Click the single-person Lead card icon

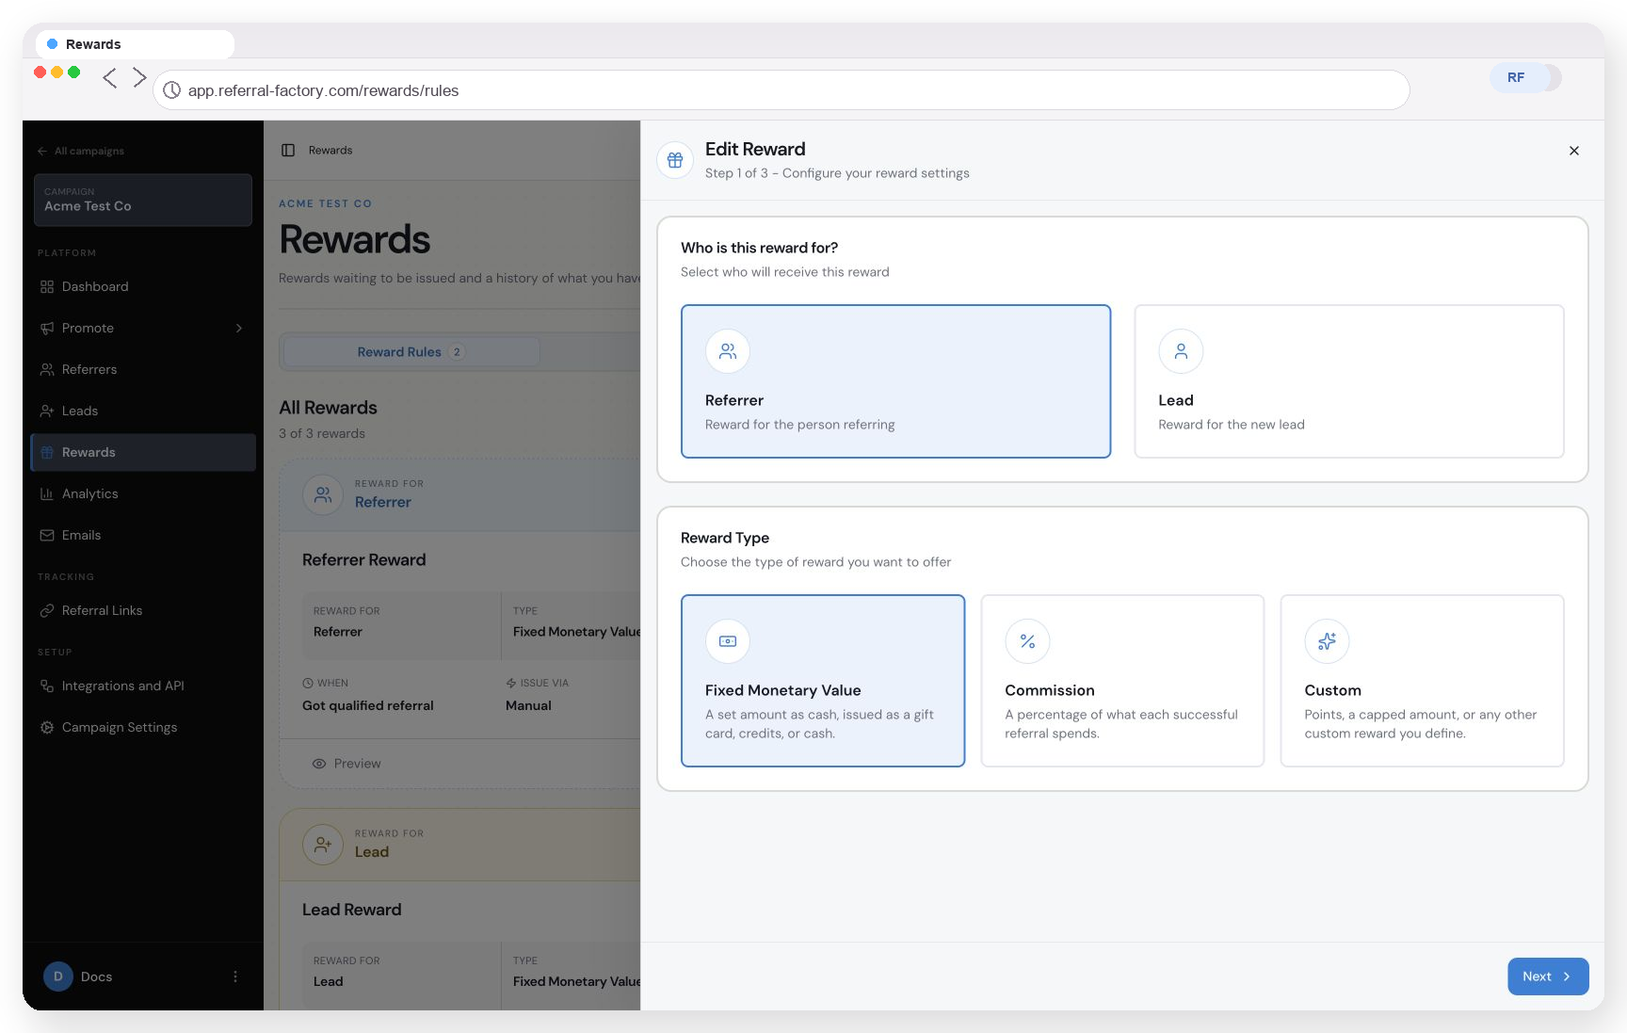[1181, 351]
